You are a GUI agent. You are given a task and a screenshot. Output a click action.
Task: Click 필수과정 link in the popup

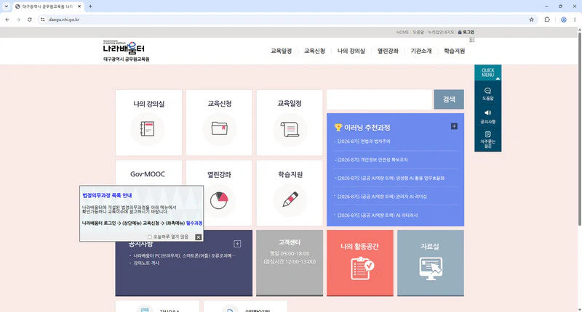tap(194, 223)
